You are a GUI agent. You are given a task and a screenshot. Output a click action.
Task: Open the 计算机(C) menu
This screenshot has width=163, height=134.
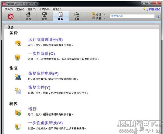tap(44, 9)
